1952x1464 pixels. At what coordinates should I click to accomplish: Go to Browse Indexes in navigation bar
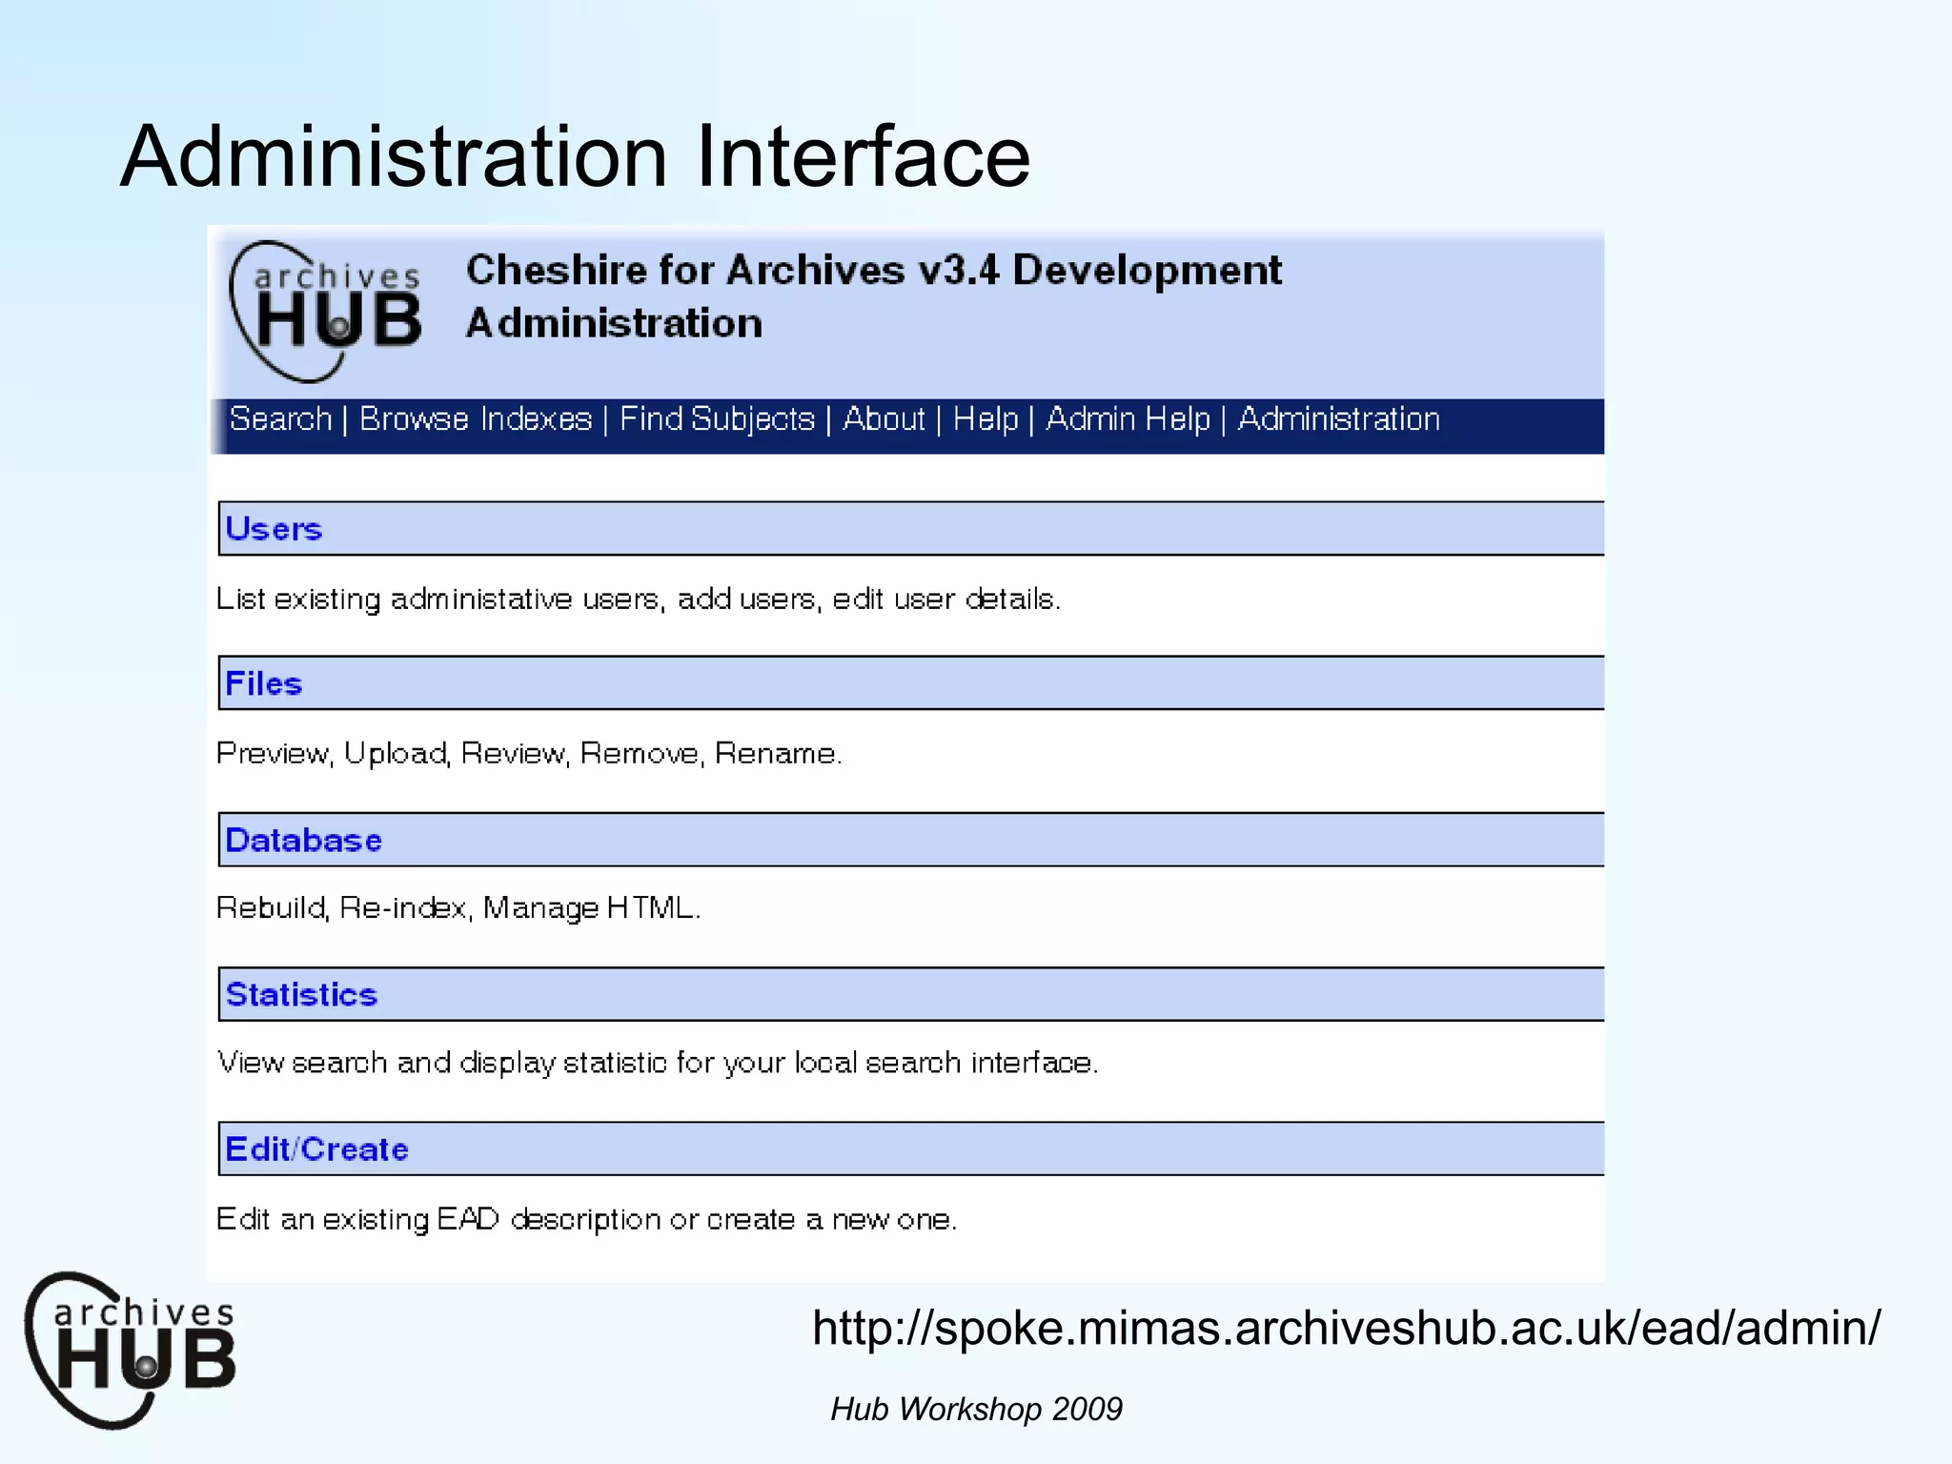tap(476, 419)
